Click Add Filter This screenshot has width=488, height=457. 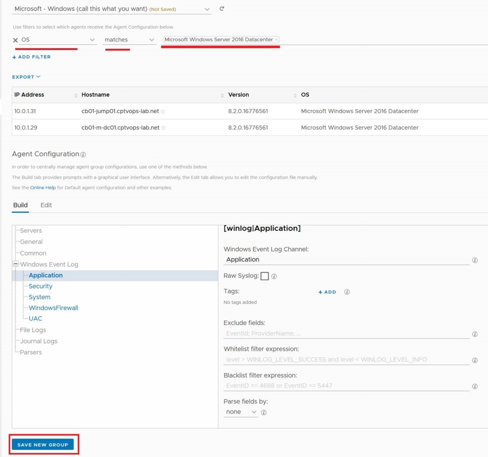[31, 57]
